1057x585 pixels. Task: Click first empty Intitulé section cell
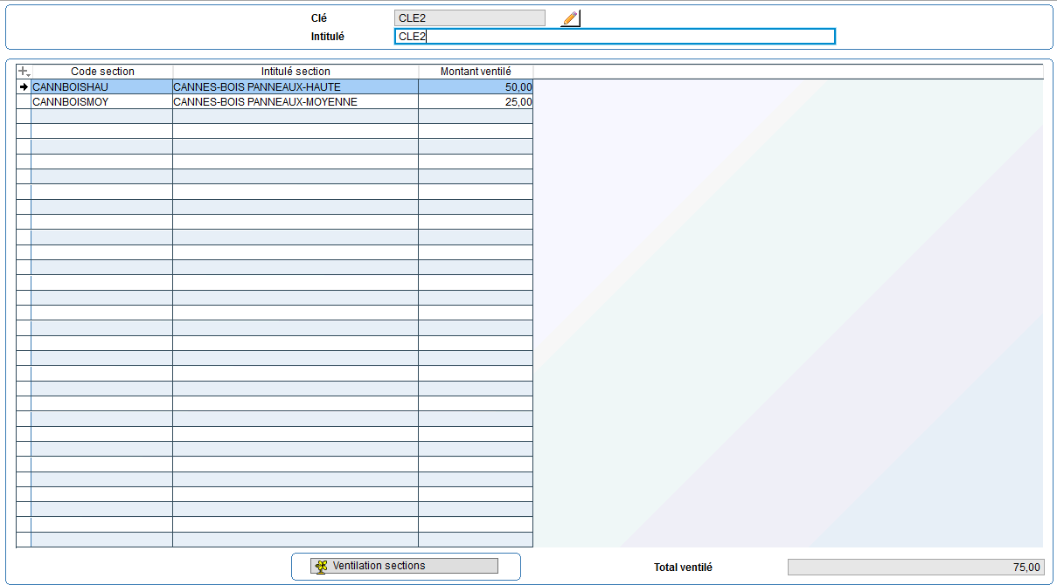pos(296,117)
